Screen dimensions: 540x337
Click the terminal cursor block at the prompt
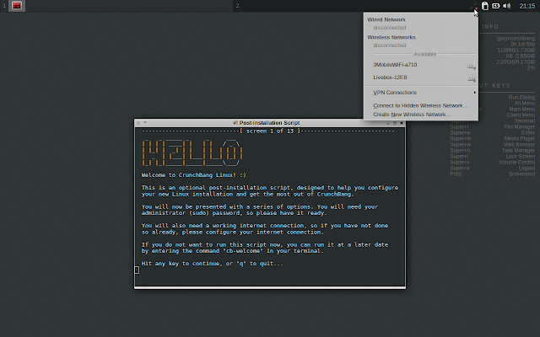coord(137,270)
